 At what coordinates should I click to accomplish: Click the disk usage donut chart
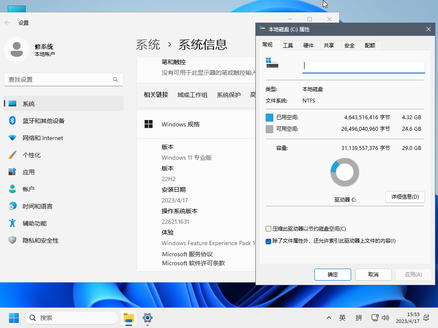345,172
